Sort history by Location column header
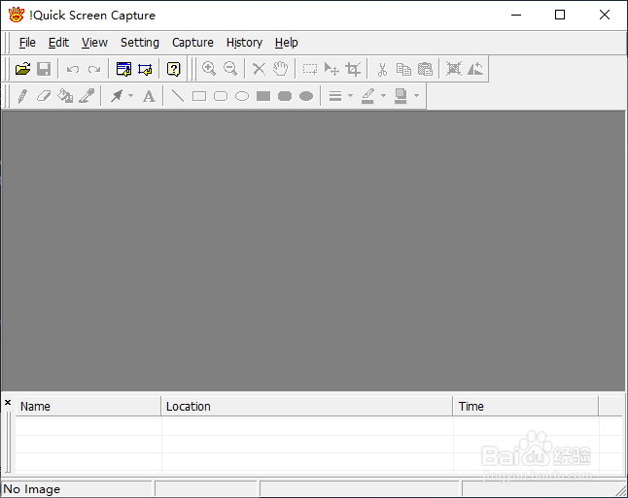 tap(307, 407)
